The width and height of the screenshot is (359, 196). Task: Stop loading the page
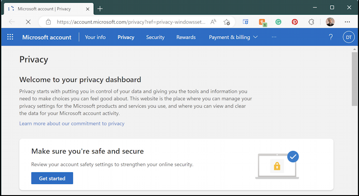(x=28, y=22)
